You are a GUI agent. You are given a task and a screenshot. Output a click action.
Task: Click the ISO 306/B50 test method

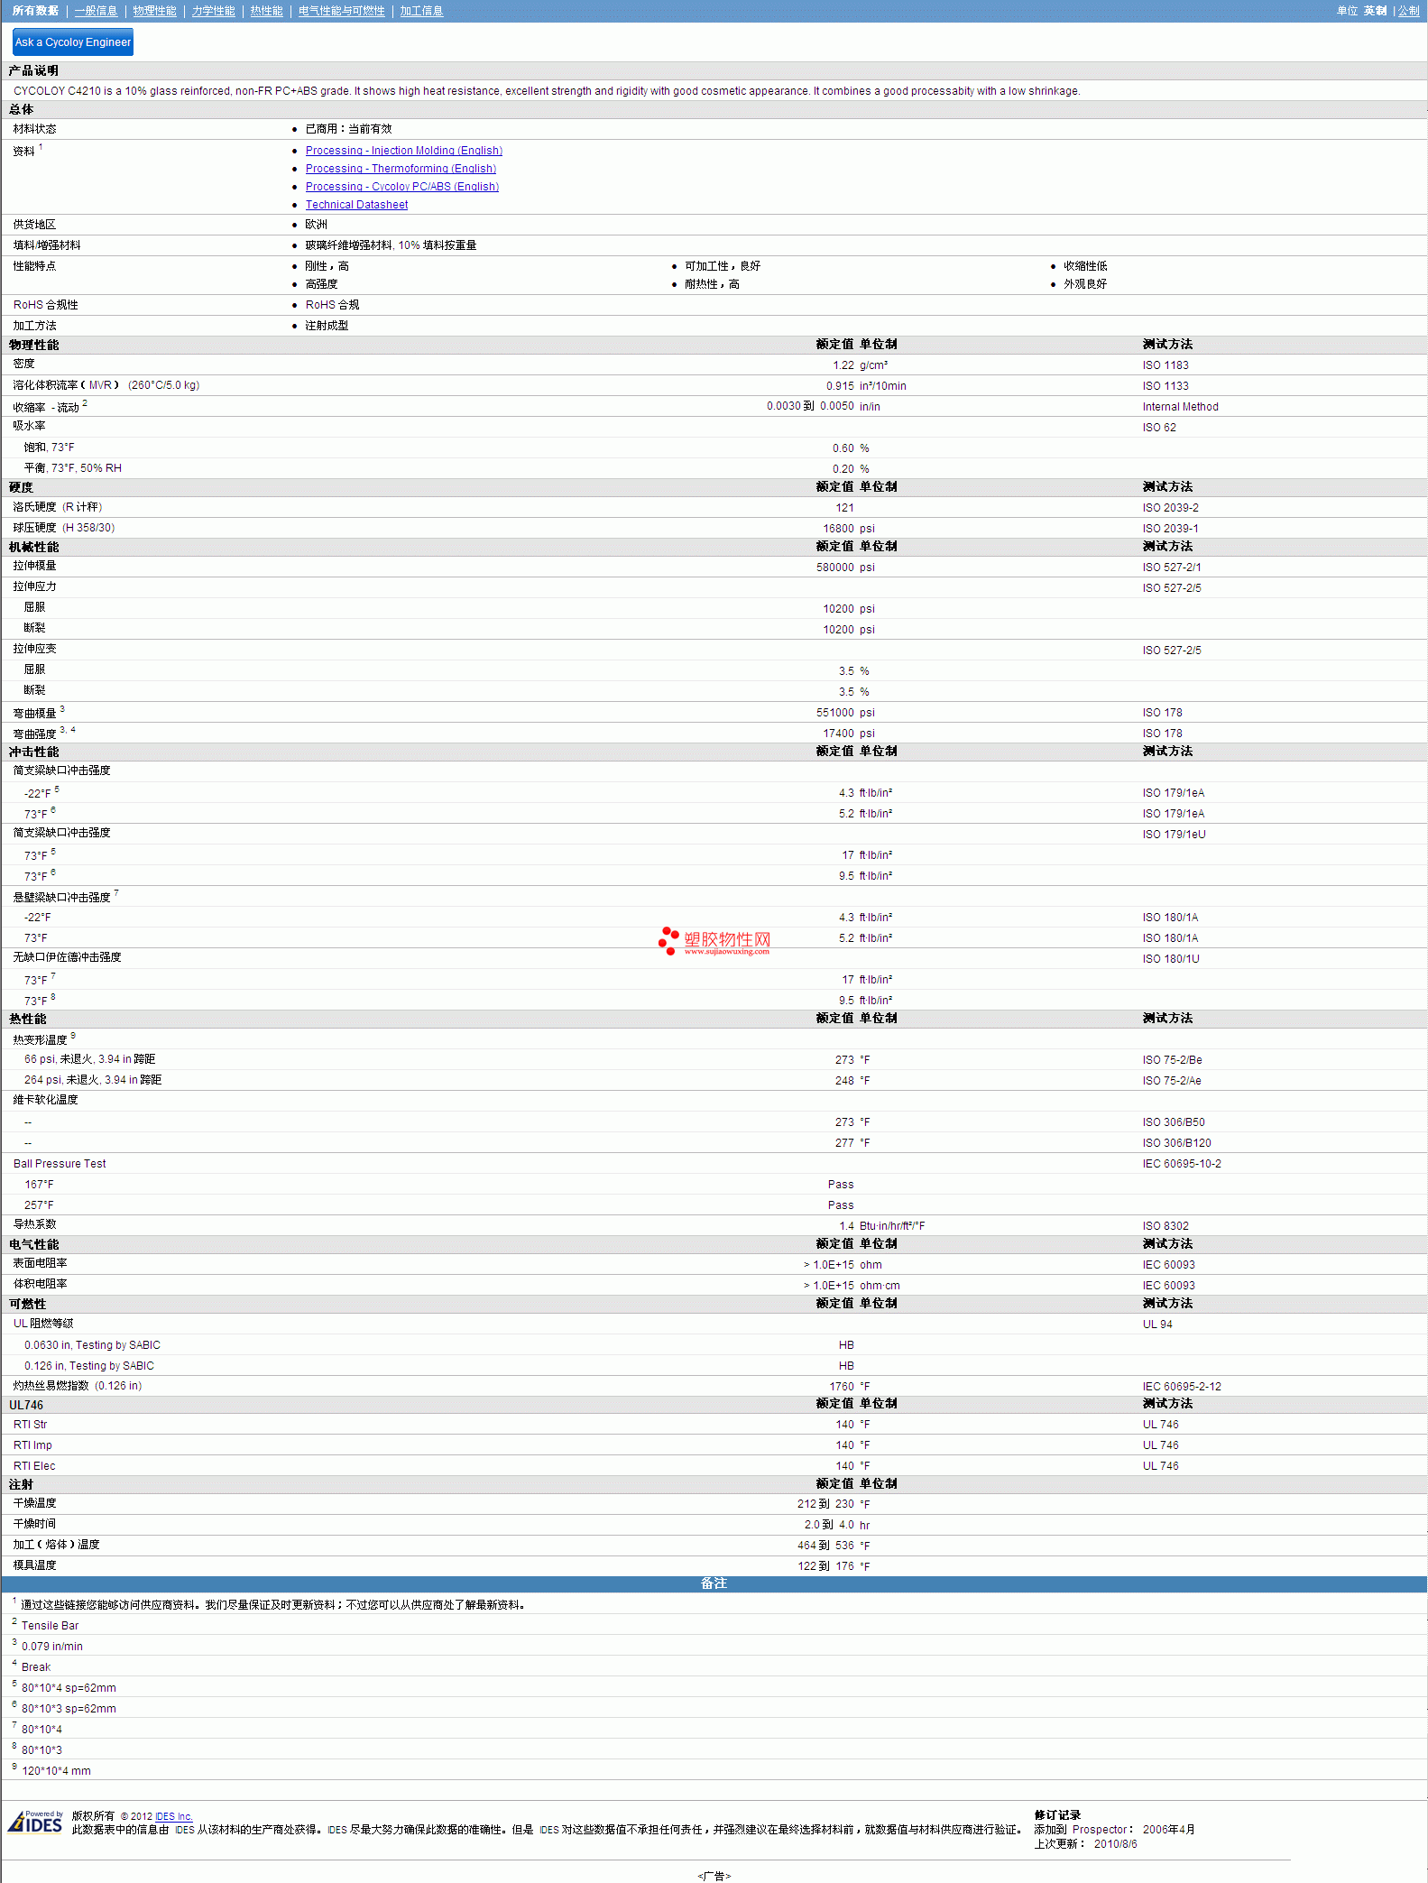[x=1174, y=1122]
